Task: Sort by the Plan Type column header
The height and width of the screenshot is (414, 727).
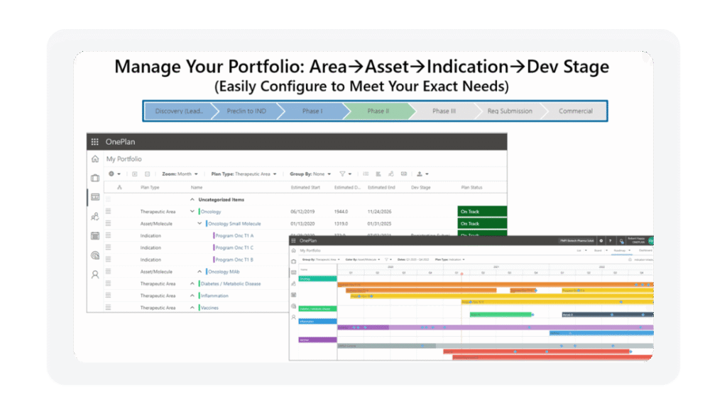Action: coord(150,188)
